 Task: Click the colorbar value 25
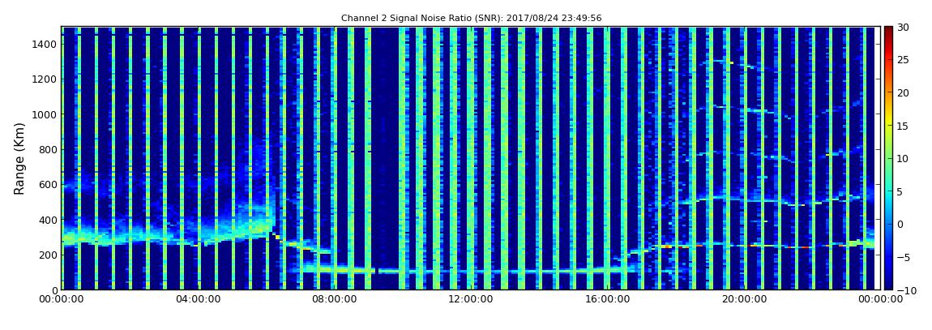coord(904,60)
